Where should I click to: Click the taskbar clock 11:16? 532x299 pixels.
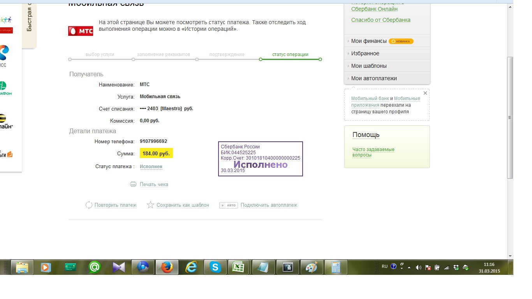489,264
